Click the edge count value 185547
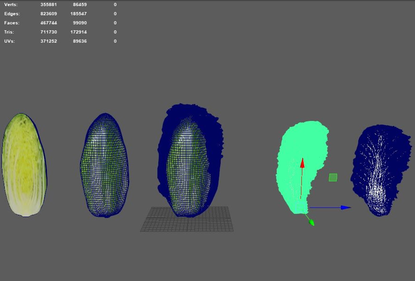The height and width of the screenshot is (281, 415). point(78,14)
